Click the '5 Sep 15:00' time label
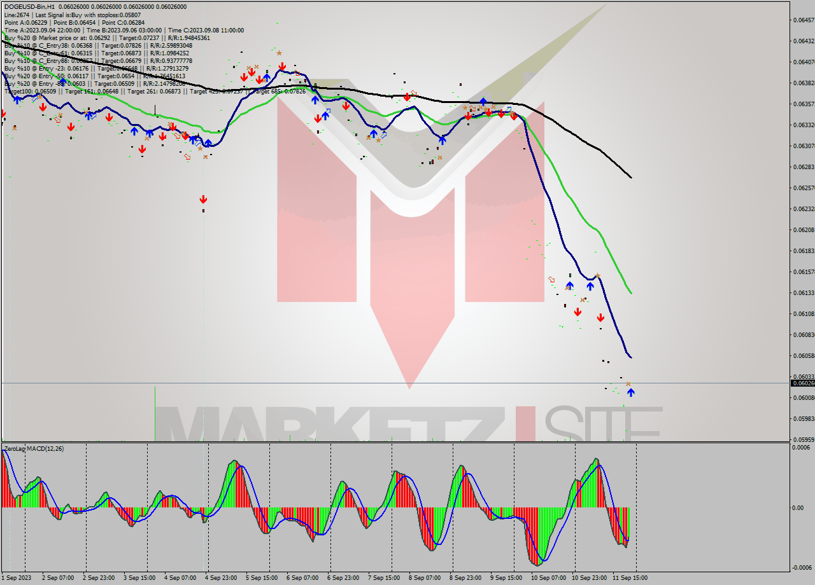Screen dimensions: 815x585 coord(262,578)
